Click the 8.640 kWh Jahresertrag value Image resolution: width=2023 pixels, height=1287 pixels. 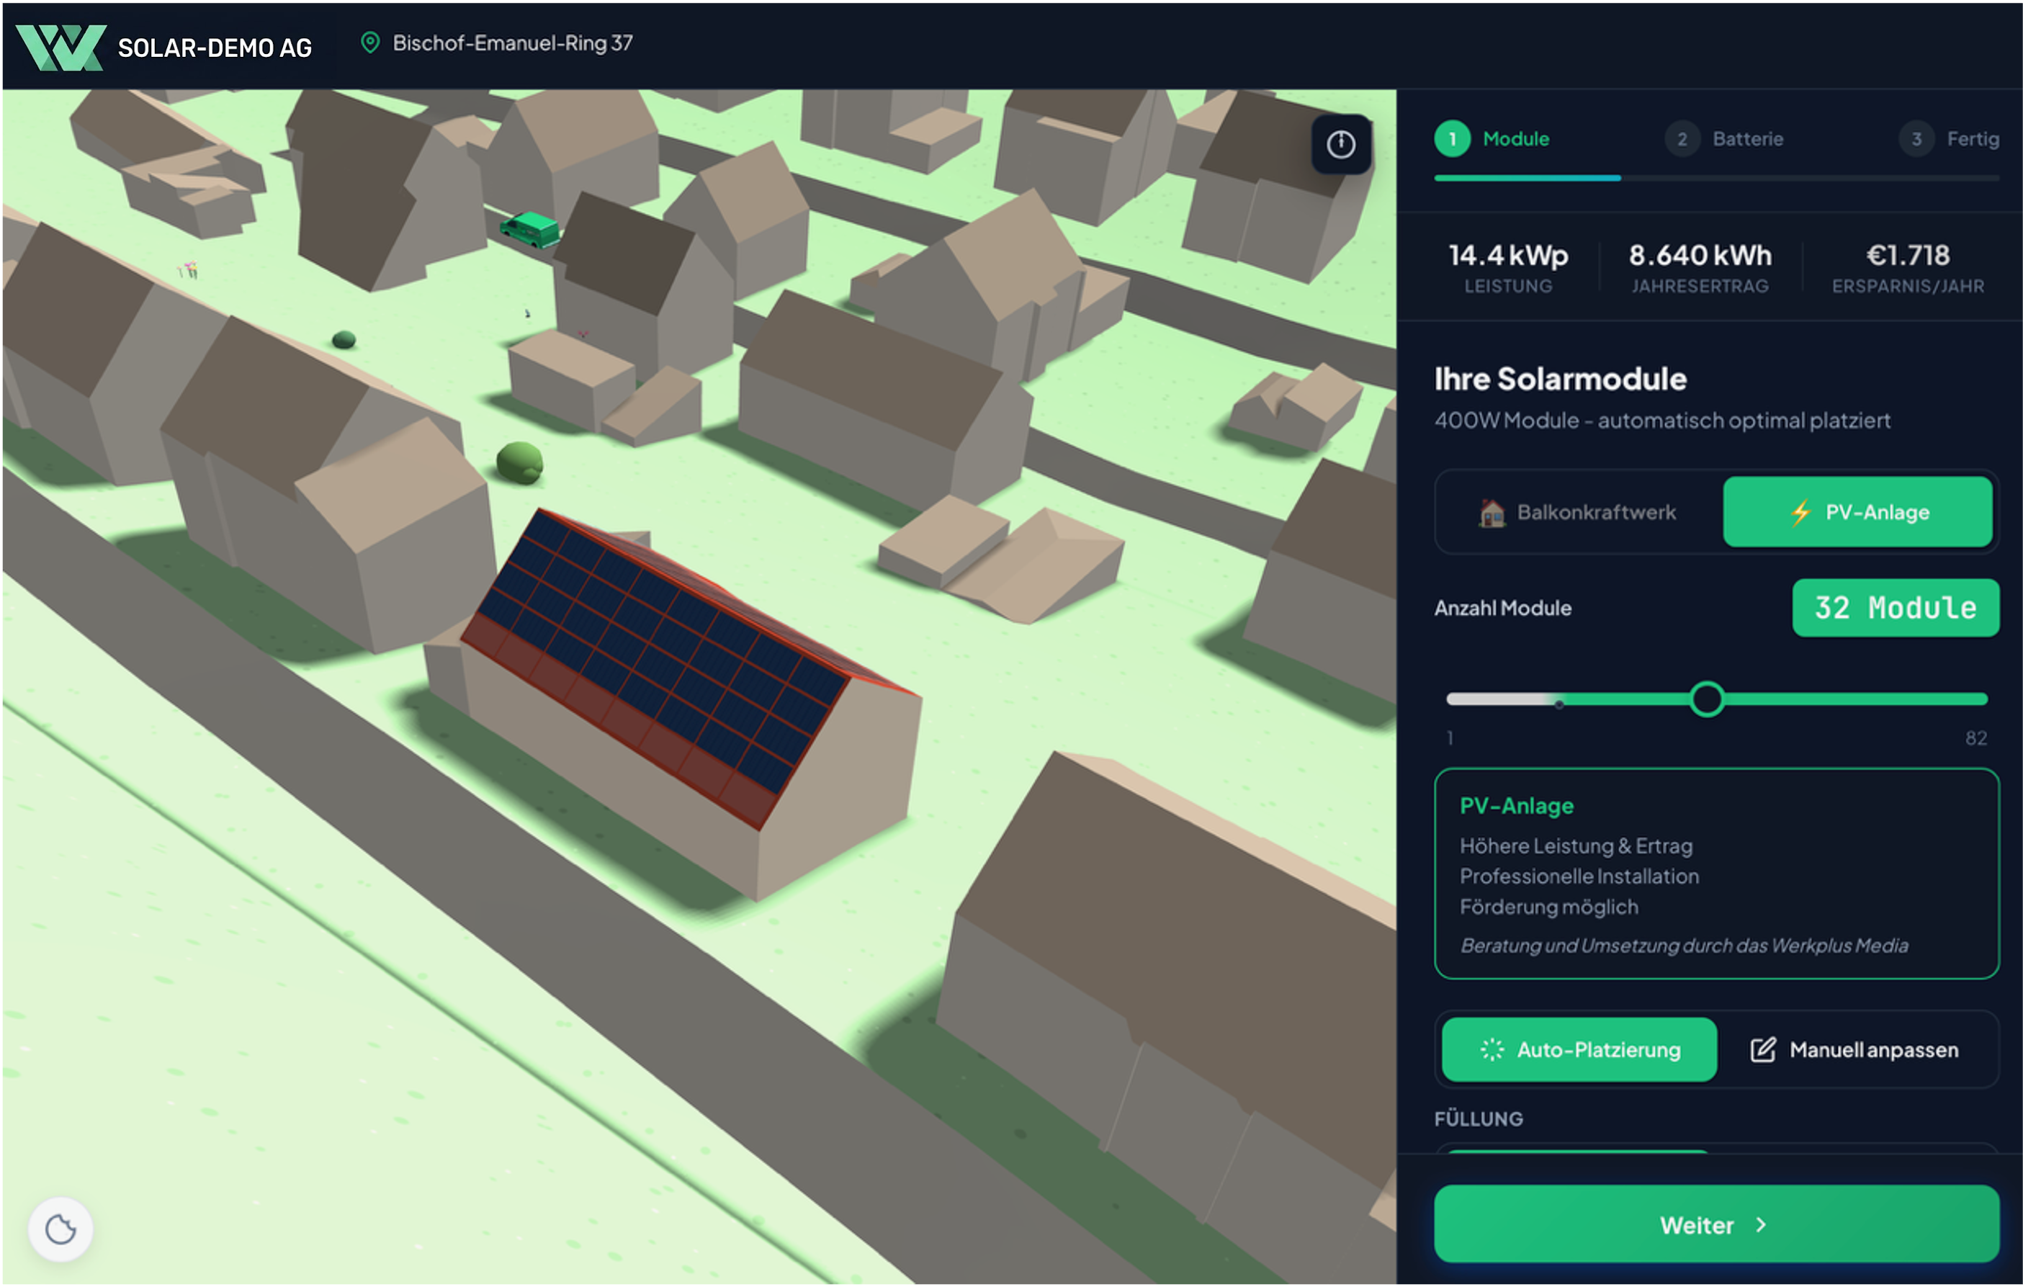pyautogui.click(x=1700, y=256)
